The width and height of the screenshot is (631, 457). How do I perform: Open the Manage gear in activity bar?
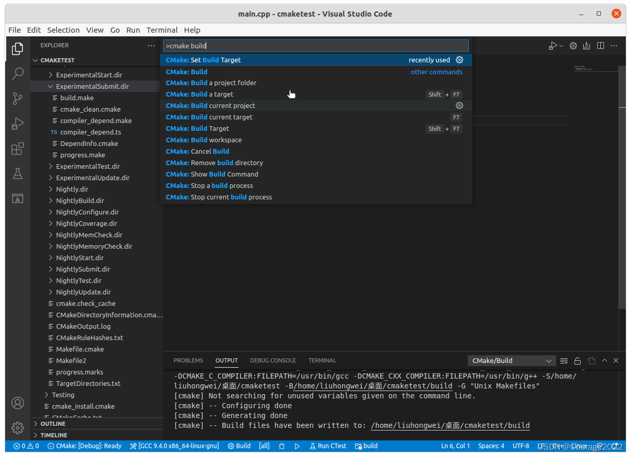coord(18,428)
